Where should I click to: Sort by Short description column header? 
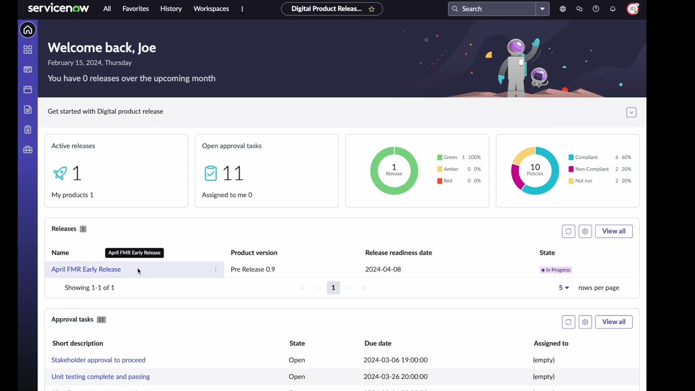[78, 343]
